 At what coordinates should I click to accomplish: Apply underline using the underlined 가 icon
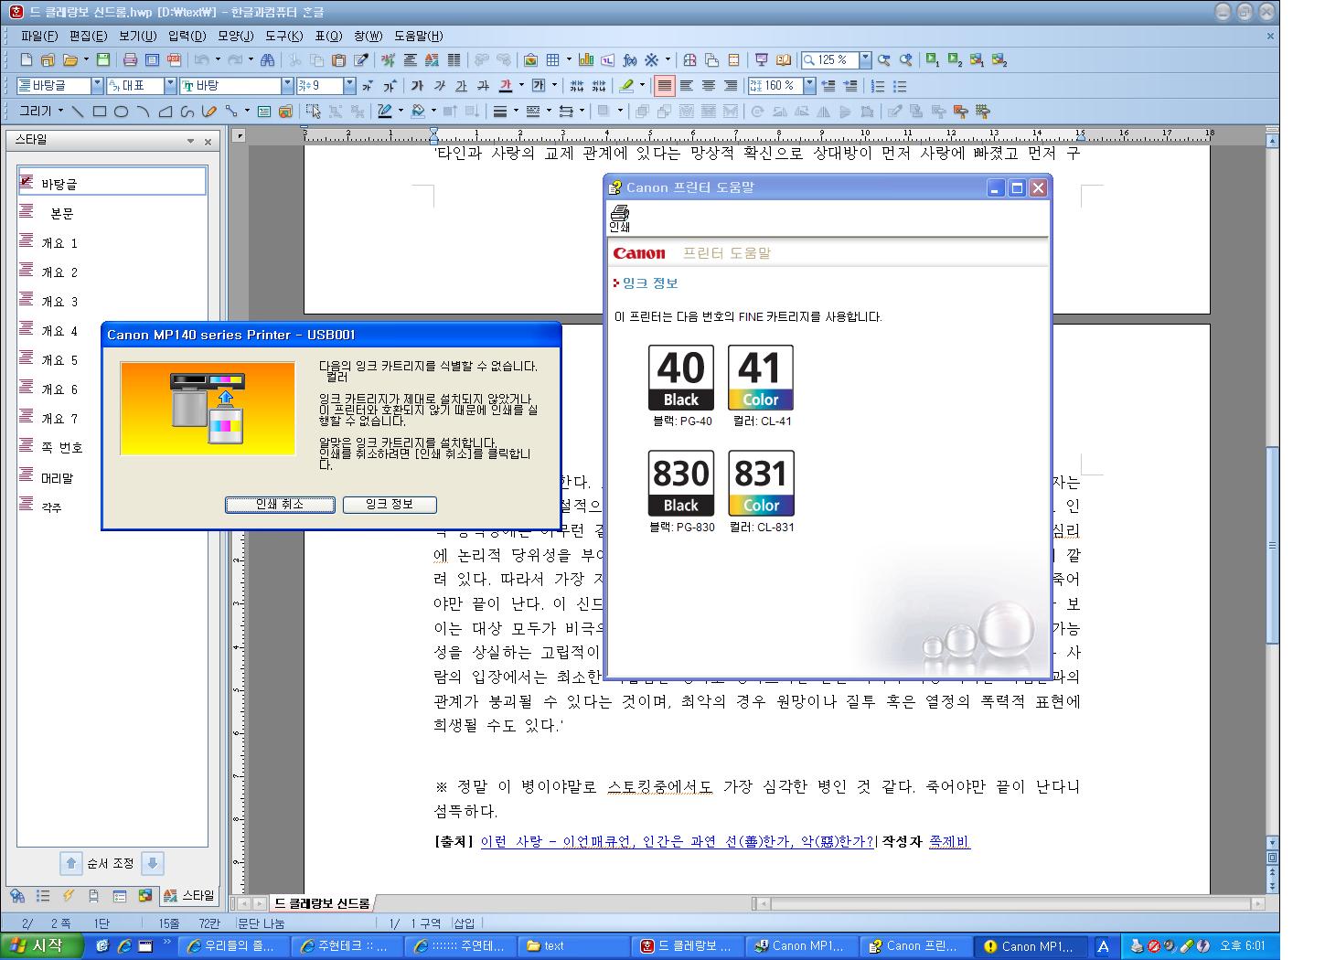(462, 86)
